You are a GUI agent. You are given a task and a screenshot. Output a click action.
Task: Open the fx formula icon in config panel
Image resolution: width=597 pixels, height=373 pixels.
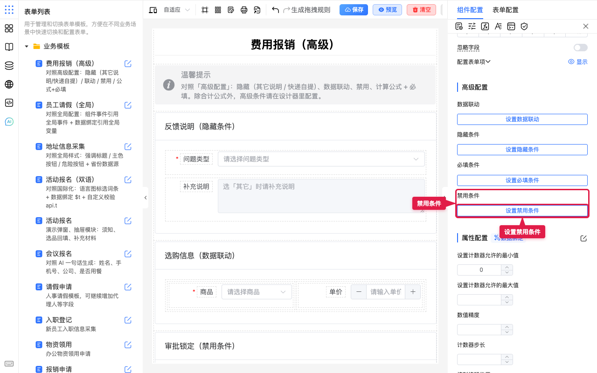coord(485,27)
